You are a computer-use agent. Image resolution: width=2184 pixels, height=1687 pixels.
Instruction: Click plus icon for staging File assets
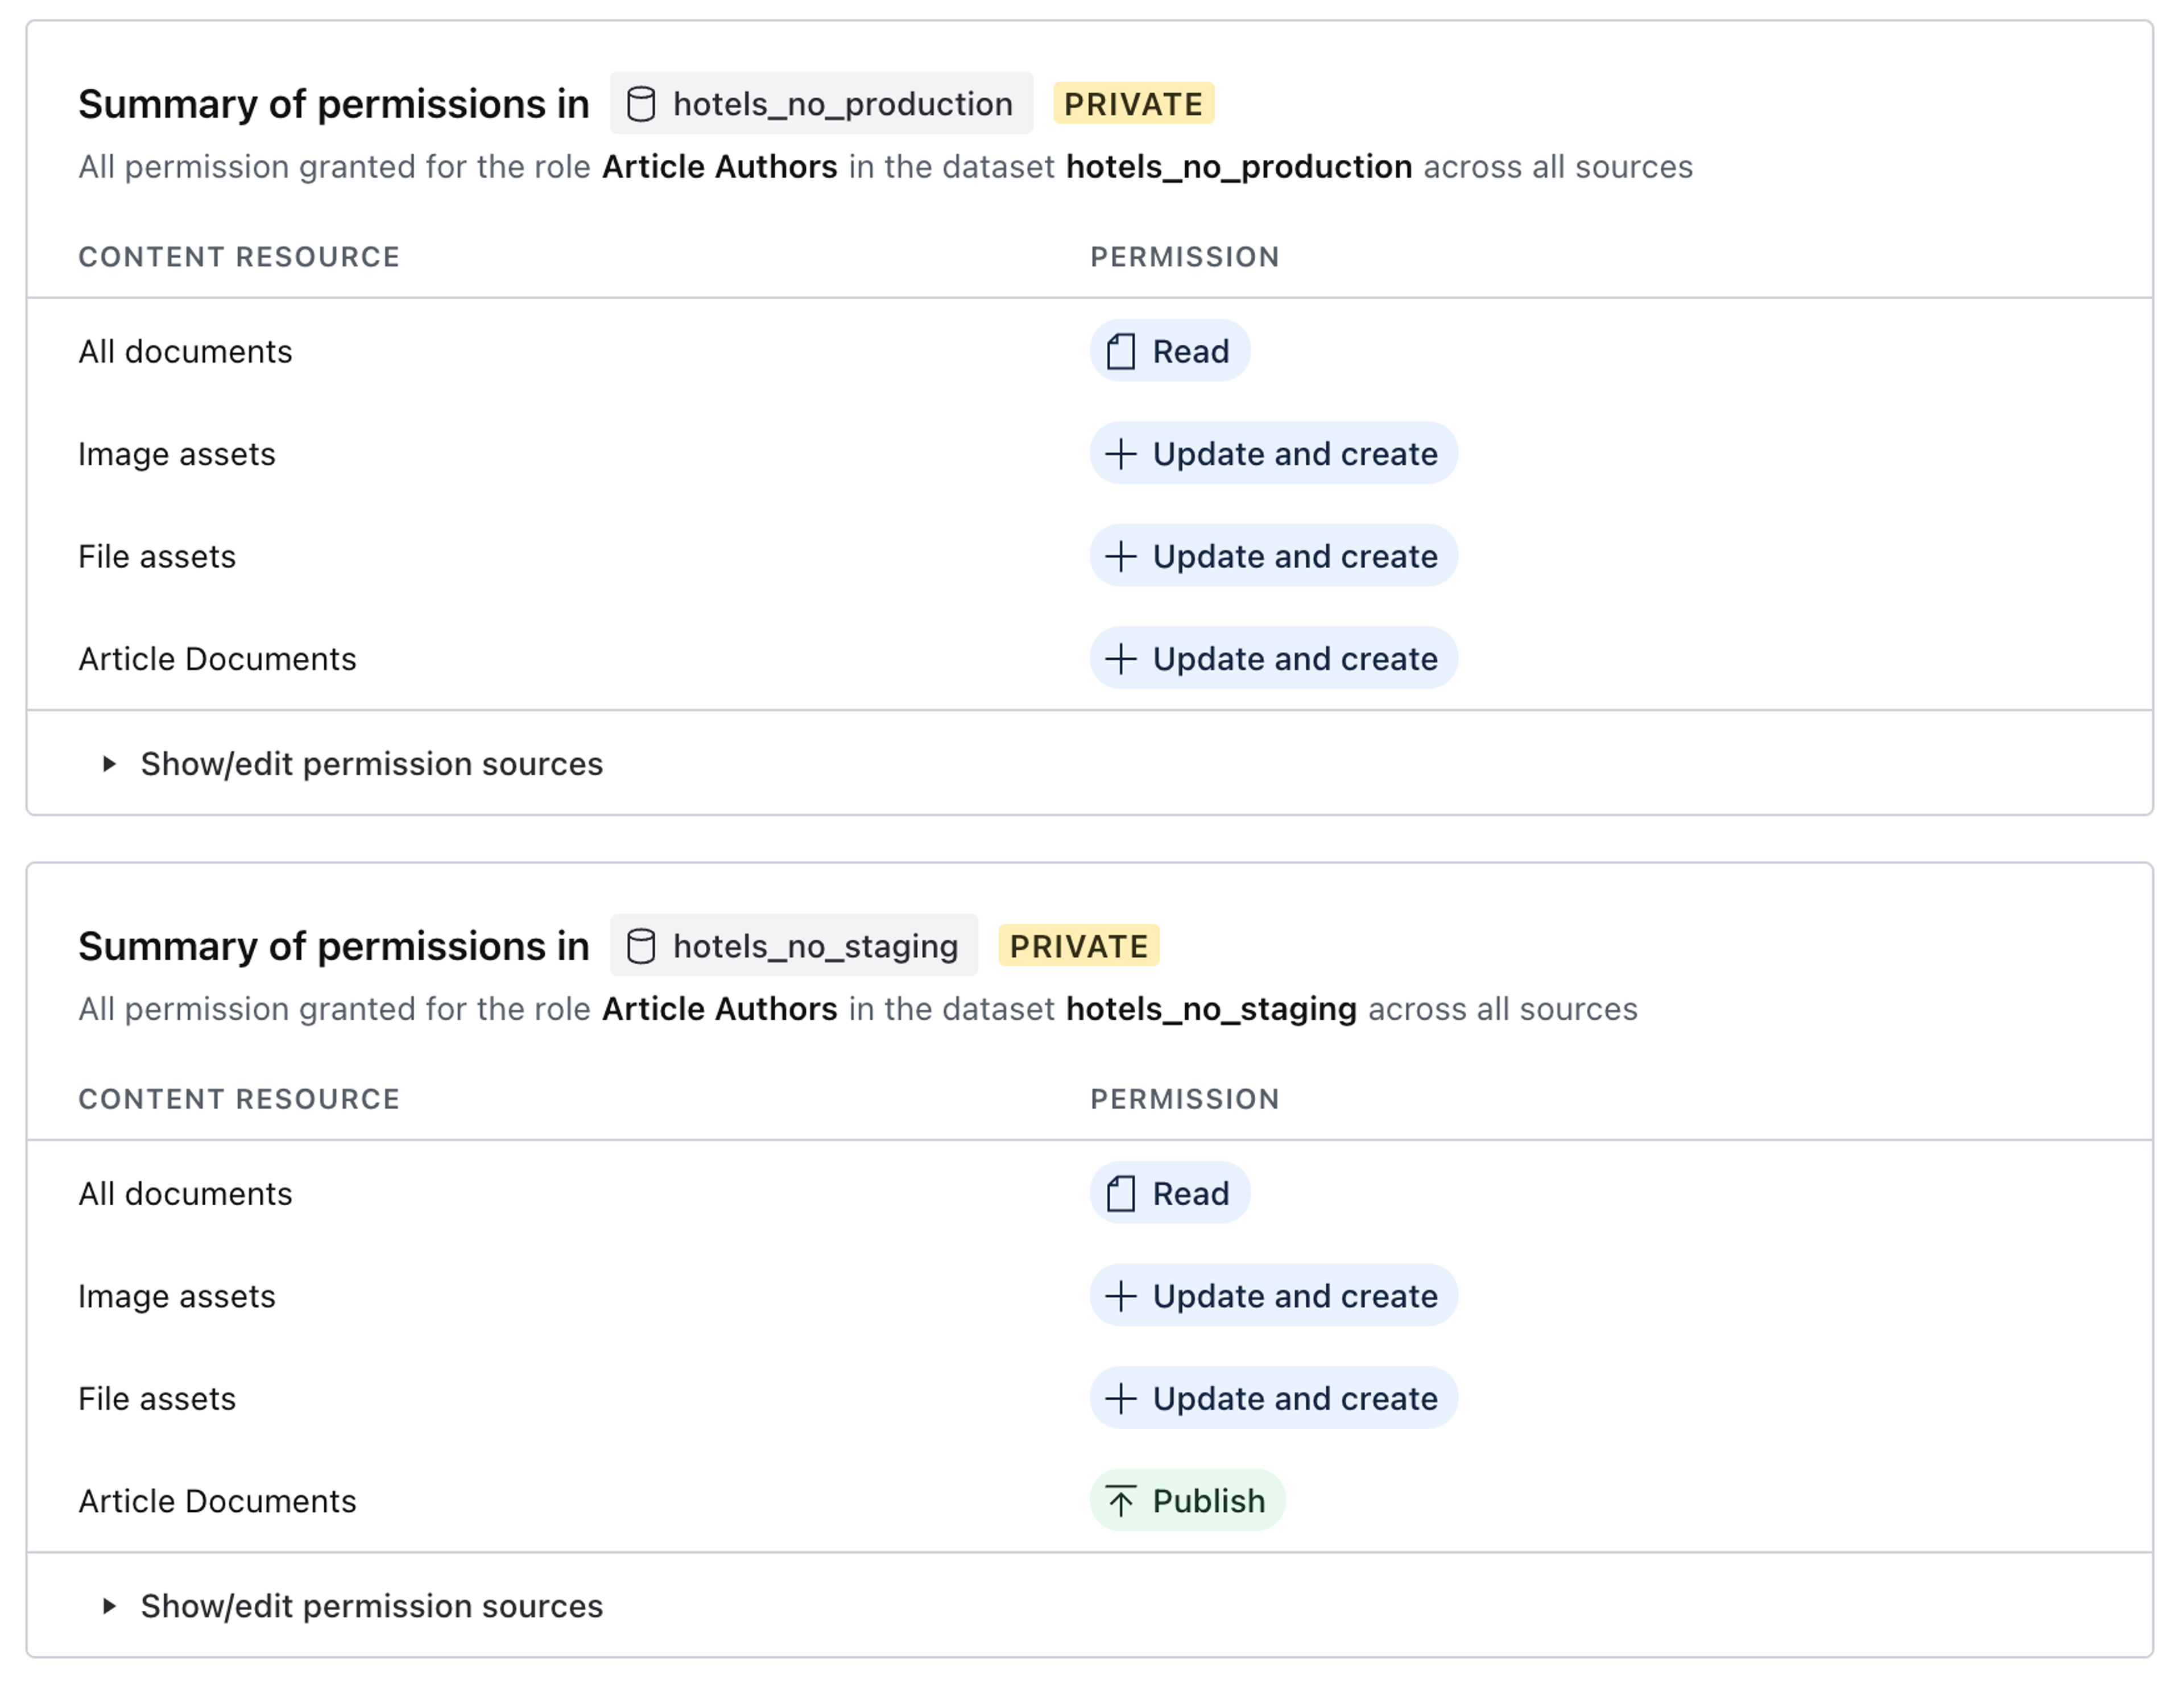(x=1121, y=1399)
